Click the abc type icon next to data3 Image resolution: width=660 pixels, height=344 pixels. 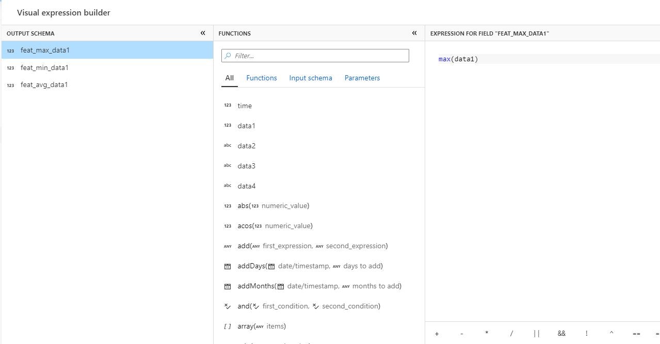click(x=227, y=165)
